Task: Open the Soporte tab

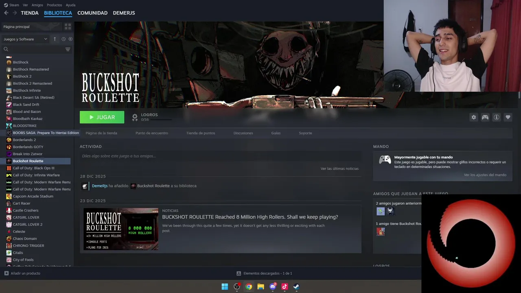Action: [305, 133]
